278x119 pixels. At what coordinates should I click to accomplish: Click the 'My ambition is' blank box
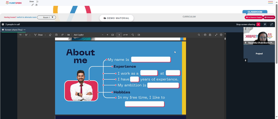point(163,85)
